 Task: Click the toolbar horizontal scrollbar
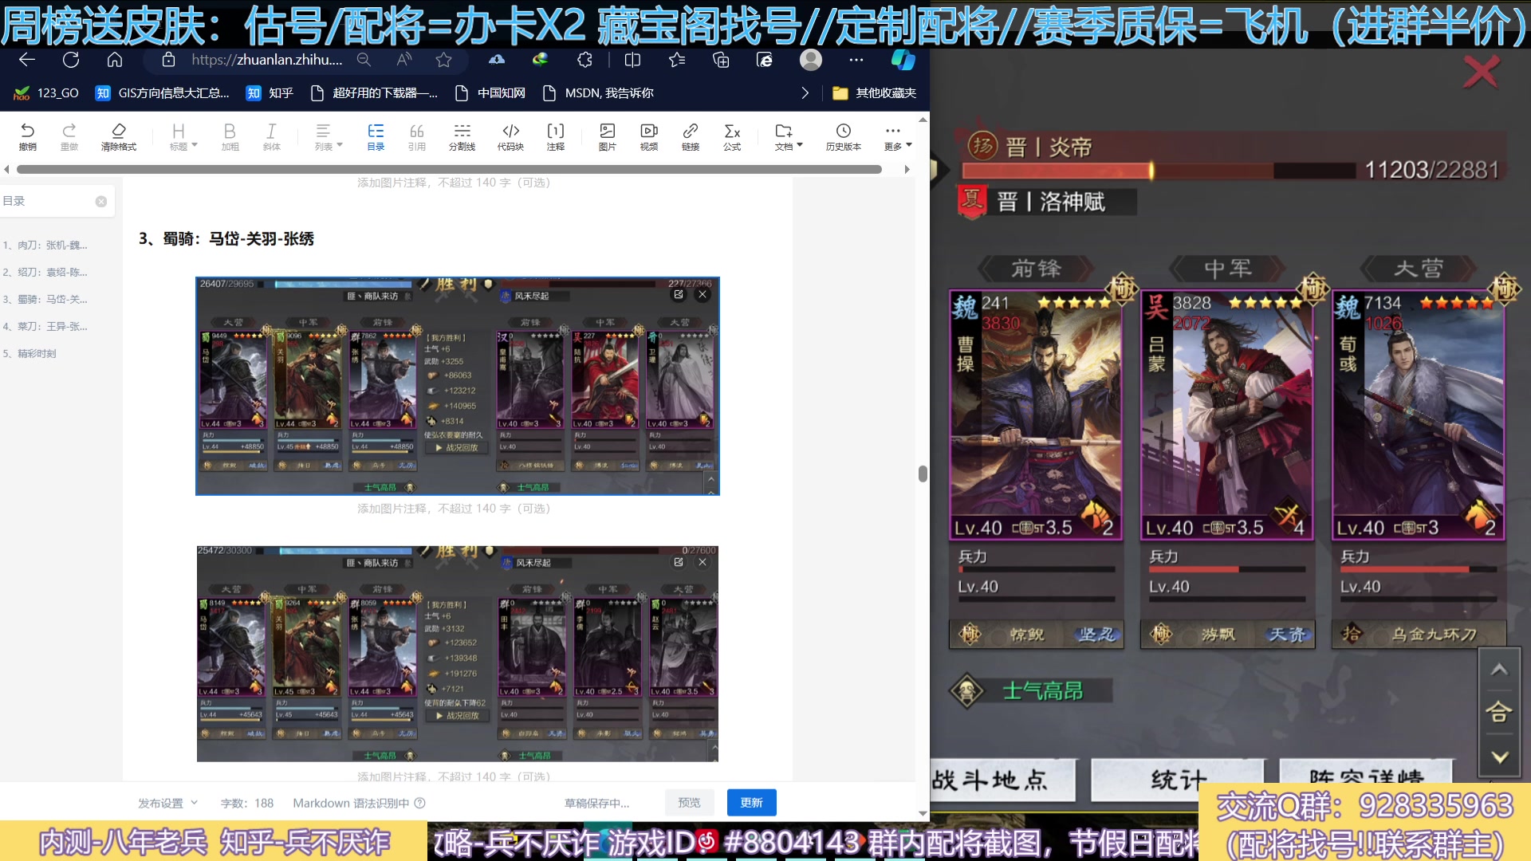[x=449, y=169]
